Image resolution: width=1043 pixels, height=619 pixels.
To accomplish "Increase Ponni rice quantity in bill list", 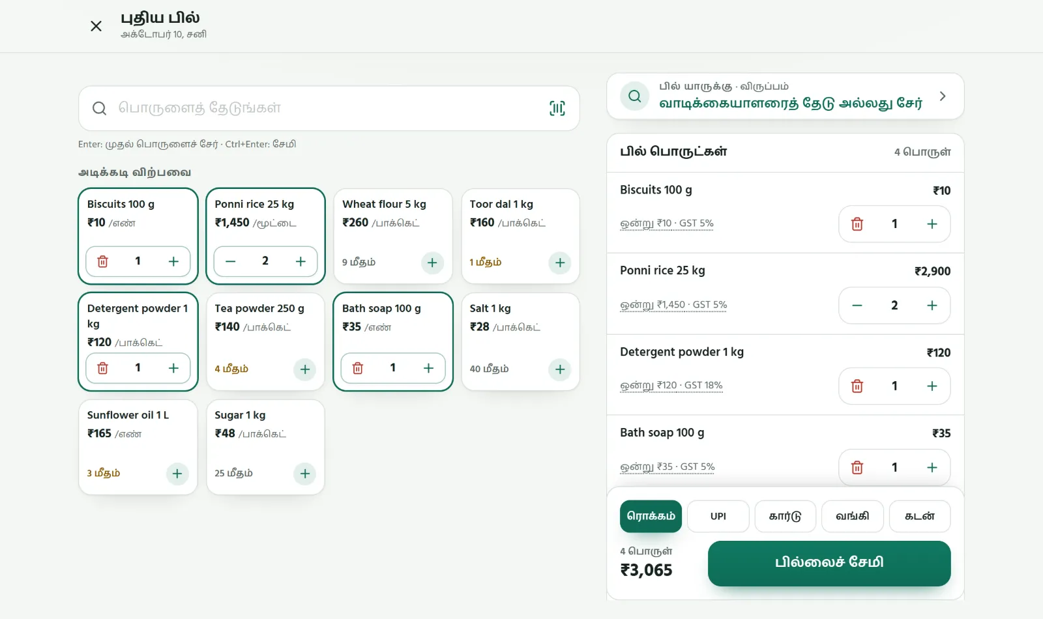I will pyautogui.click(x=932, y=306).
